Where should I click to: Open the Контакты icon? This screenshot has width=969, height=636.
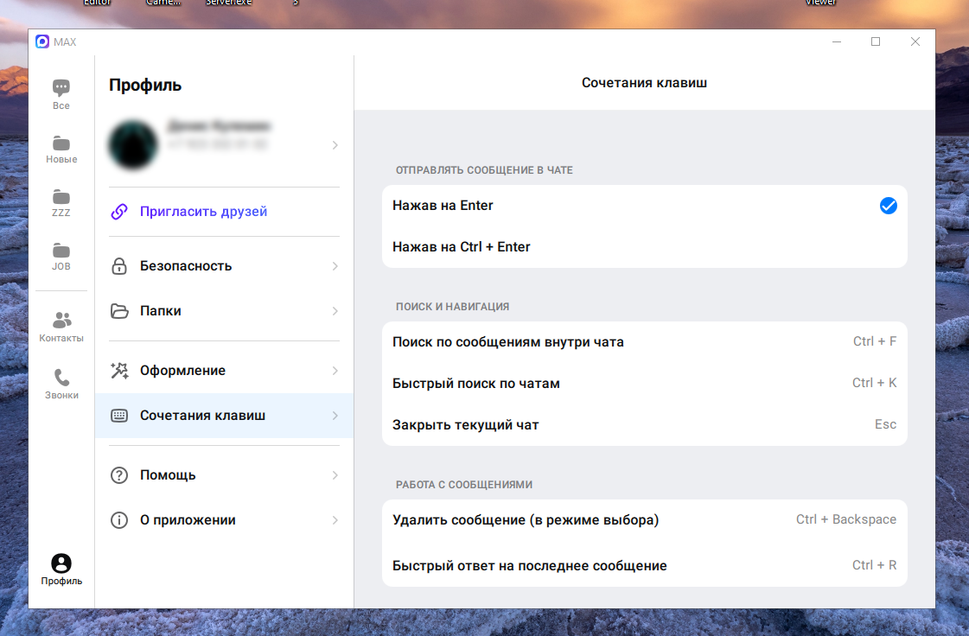click(61, 320)
